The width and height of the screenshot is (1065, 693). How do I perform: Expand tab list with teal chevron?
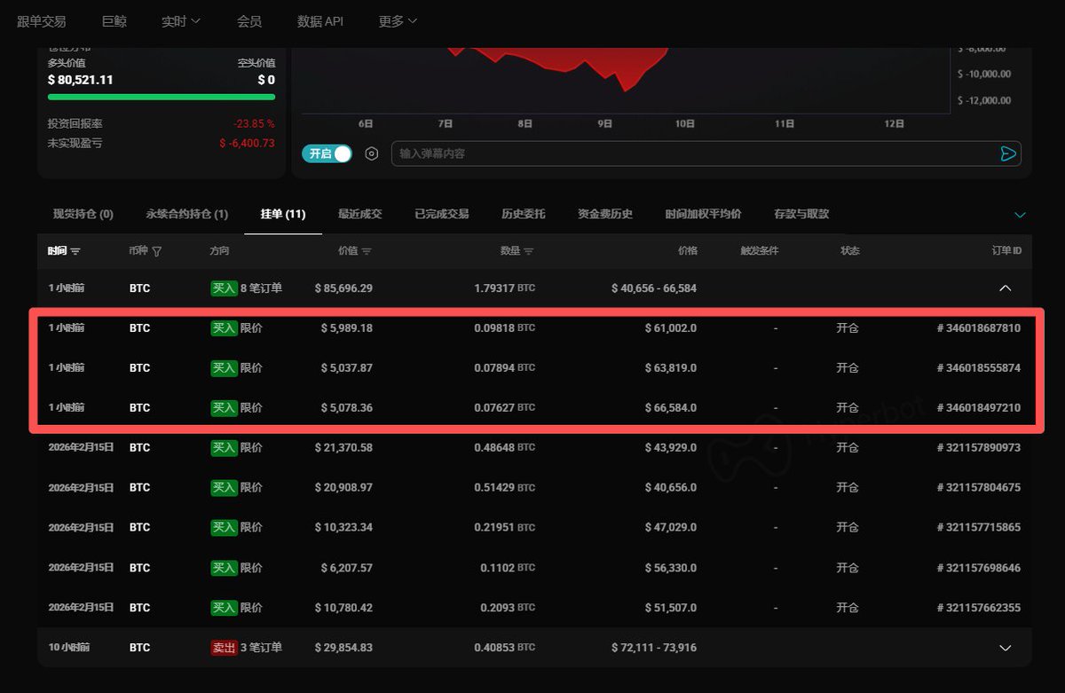pyautogui.click(x=1020, y=215)
